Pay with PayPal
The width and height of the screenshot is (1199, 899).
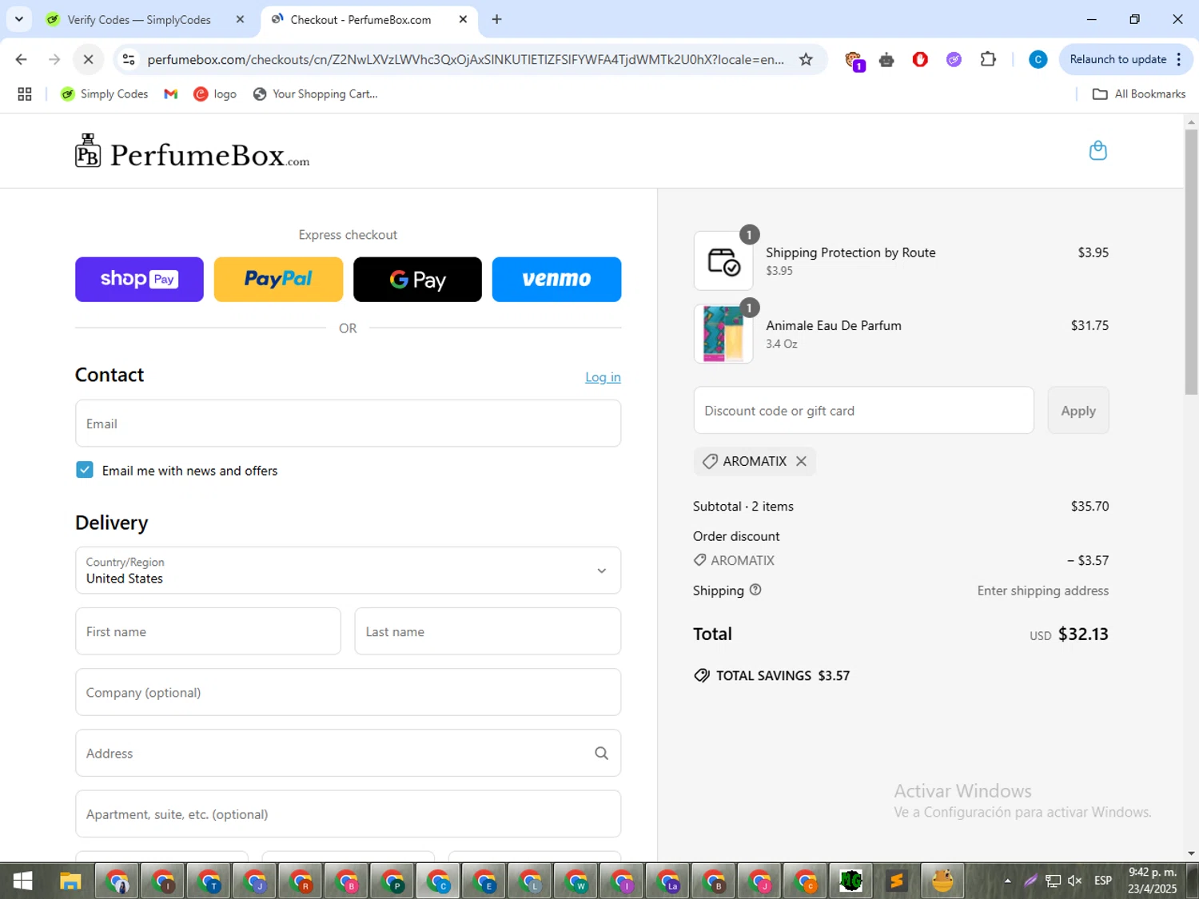(x=278, y=279)
